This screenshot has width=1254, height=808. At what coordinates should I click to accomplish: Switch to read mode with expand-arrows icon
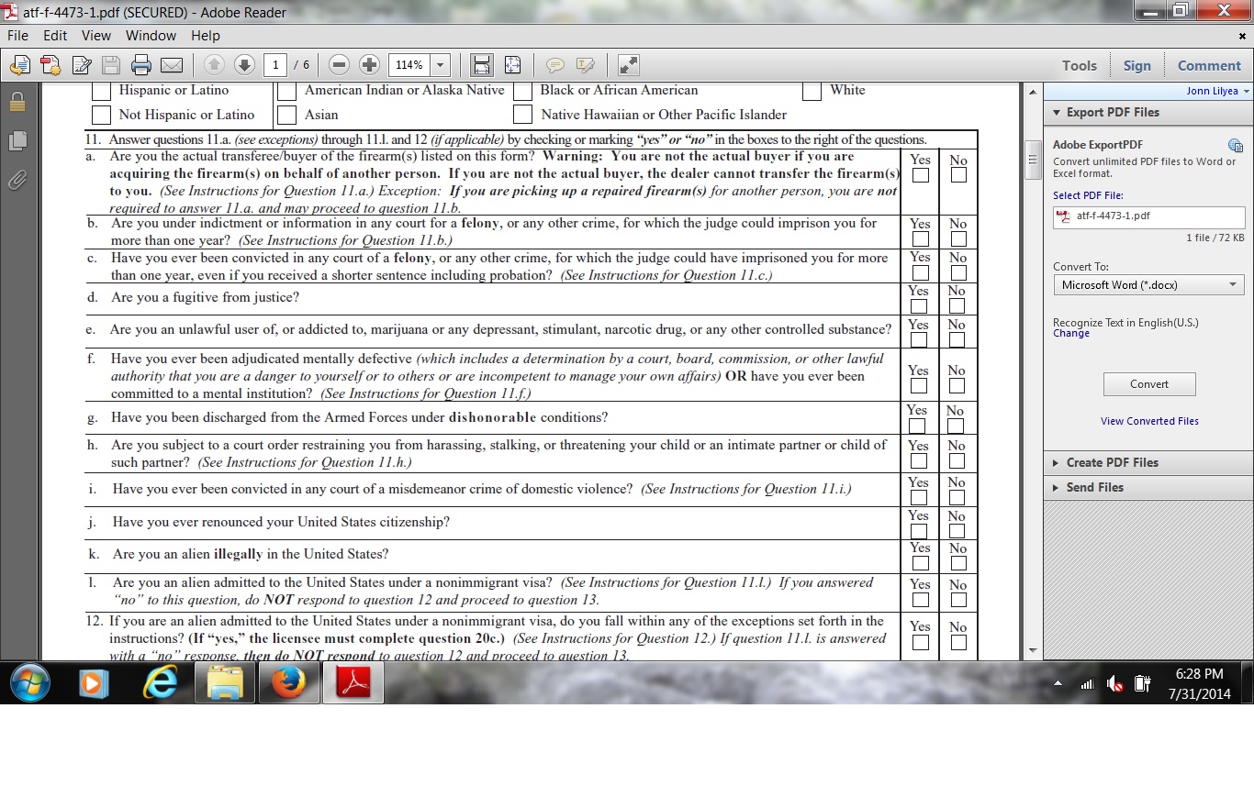pos(628,65)
